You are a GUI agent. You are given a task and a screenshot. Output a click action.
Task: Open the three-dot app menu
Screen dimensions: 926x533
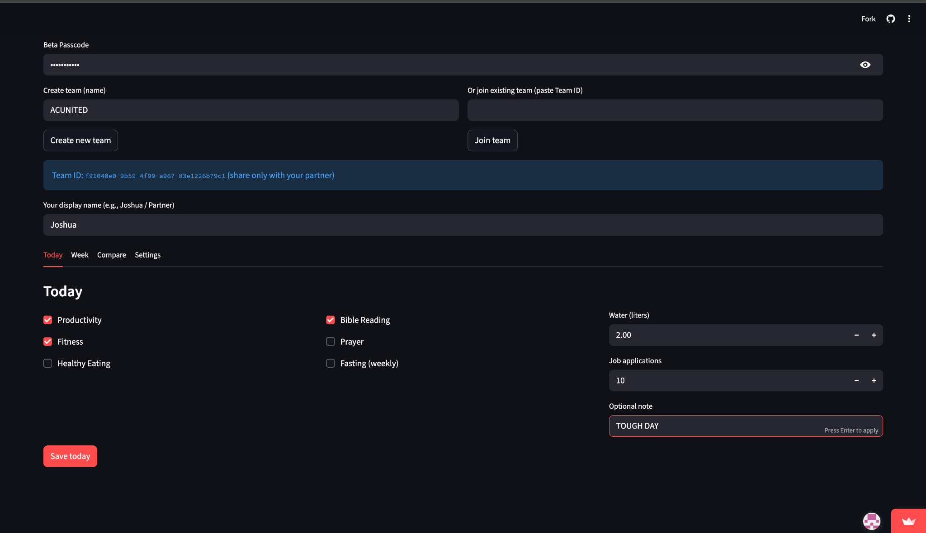[909, 19]
